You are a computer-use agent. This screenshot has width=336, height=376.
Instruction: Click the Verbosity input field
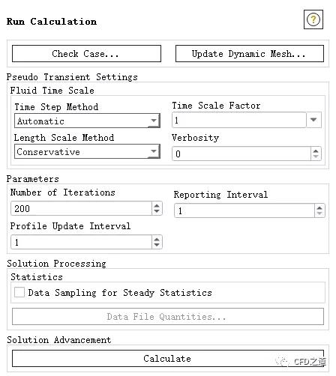coord(241,154)
